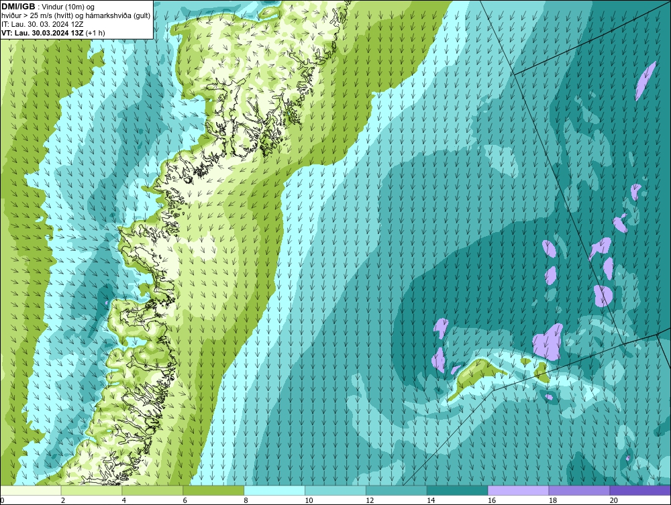
Task: Click the 'IT: Lau. 30. 03. 2024 12Z' line
Action: pos(42,24)
